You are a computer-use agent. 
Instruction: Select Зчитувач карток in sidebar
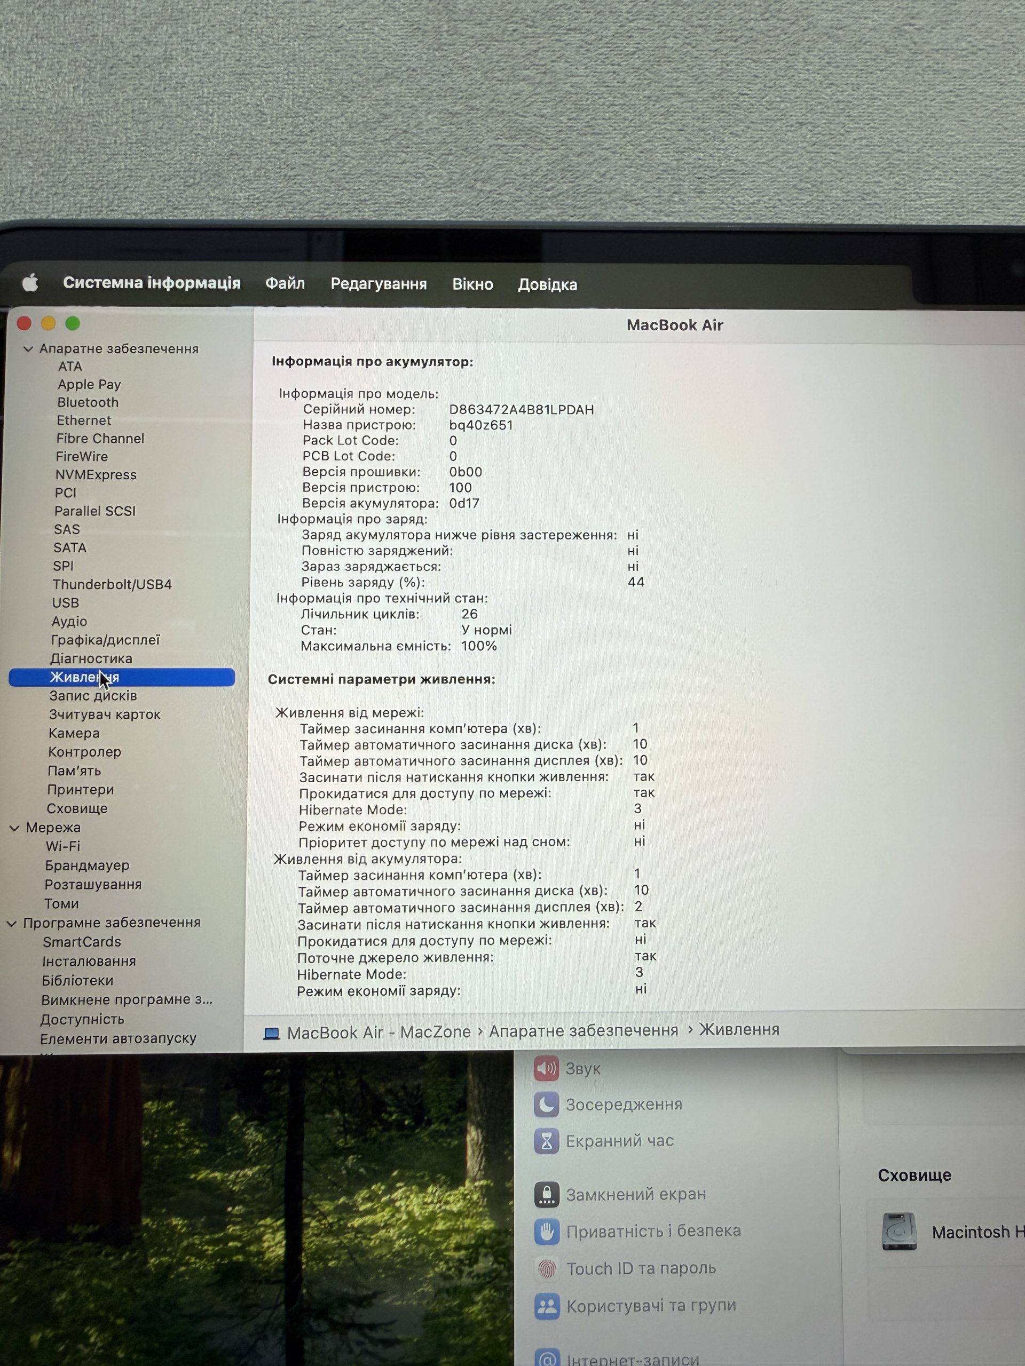tap(105, 714)
